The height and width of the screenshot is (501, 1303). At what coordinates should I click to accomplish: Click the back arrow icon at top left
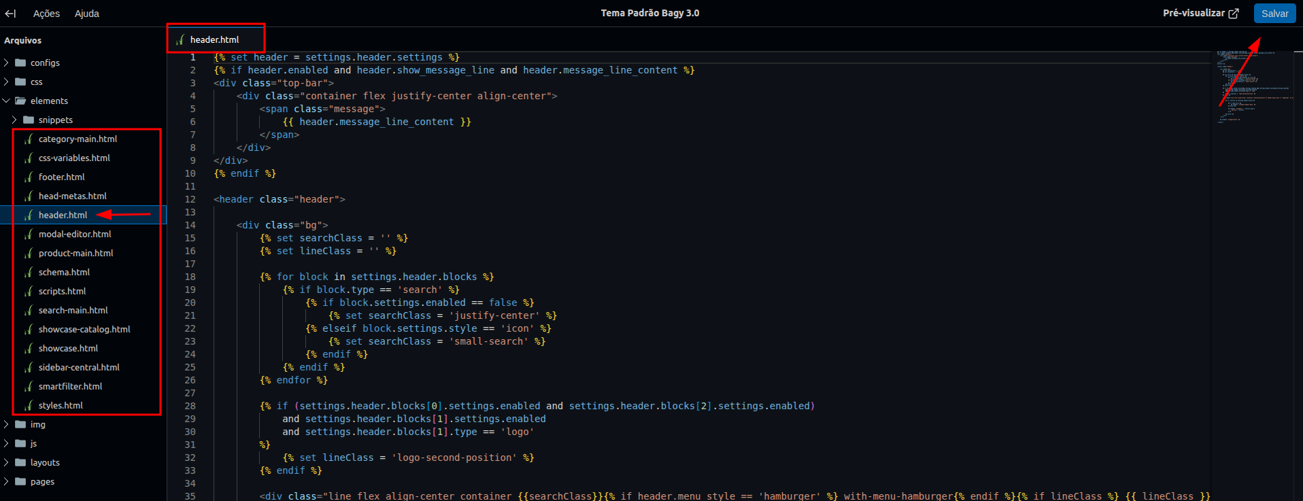pos(10,14)
